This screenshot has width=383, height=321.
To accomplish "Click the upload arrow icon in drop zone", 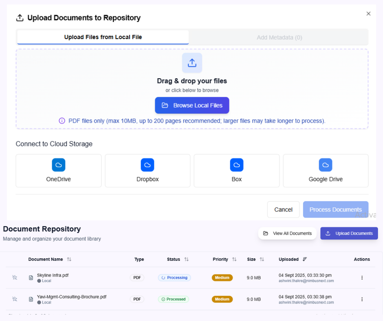I will (192, 63).
